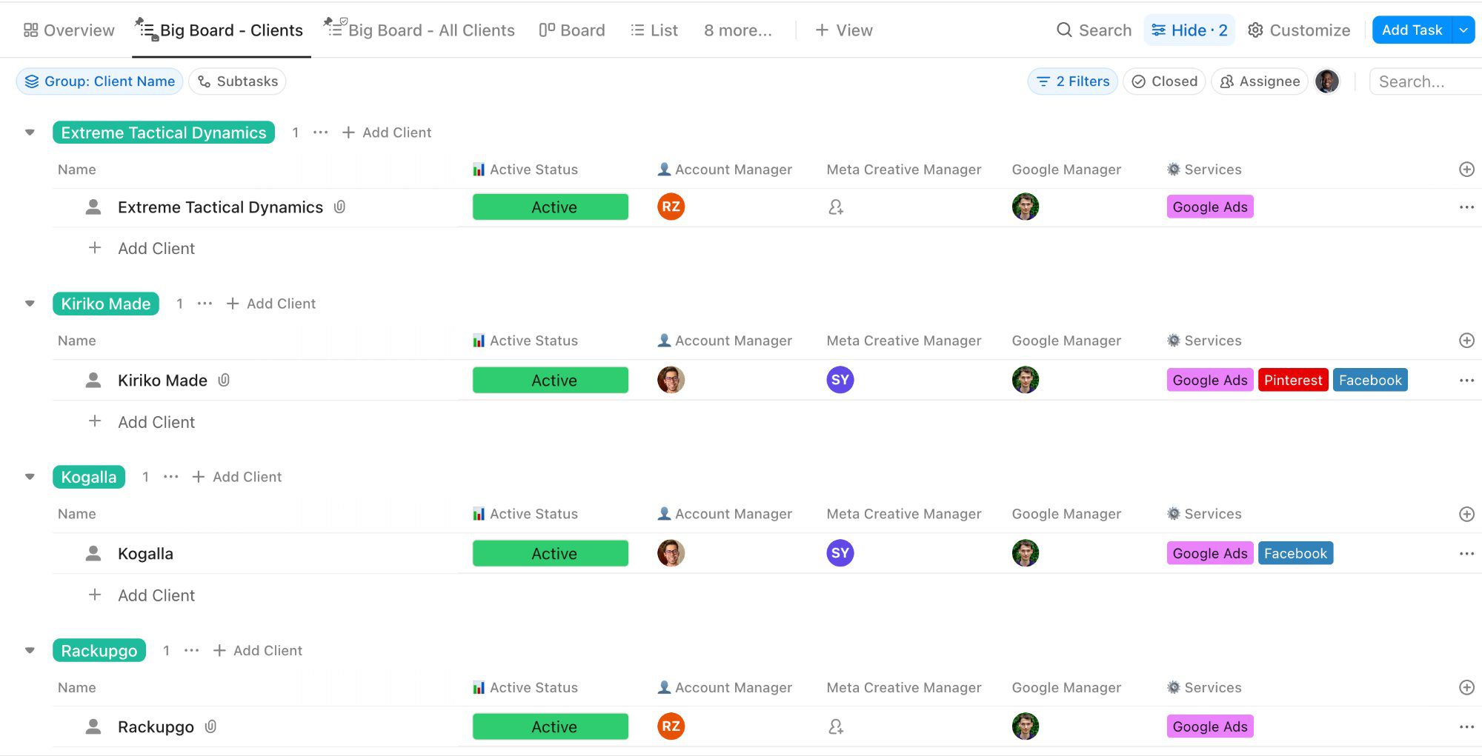1482x756 pixels.
Task: Toggle the Hide · 2 option
Action: point(1189,30)
